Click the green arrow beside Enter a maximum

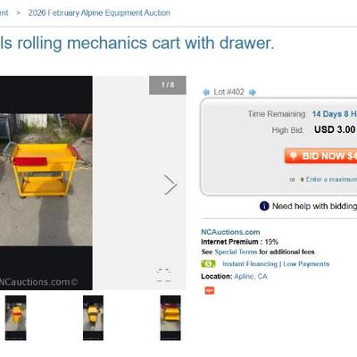coord(303,179)
